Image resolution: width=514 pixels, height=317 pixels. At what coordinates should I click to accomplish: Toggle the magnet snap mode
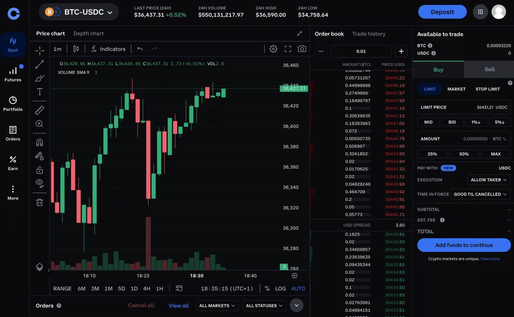39,142
